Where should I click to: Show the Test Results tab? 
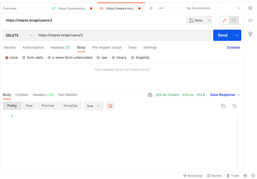pos(68,95)
